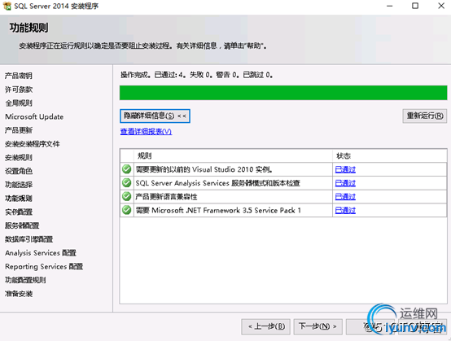
Task: Proceed with 下一步(N) button
Action: (x=317, y=326)
